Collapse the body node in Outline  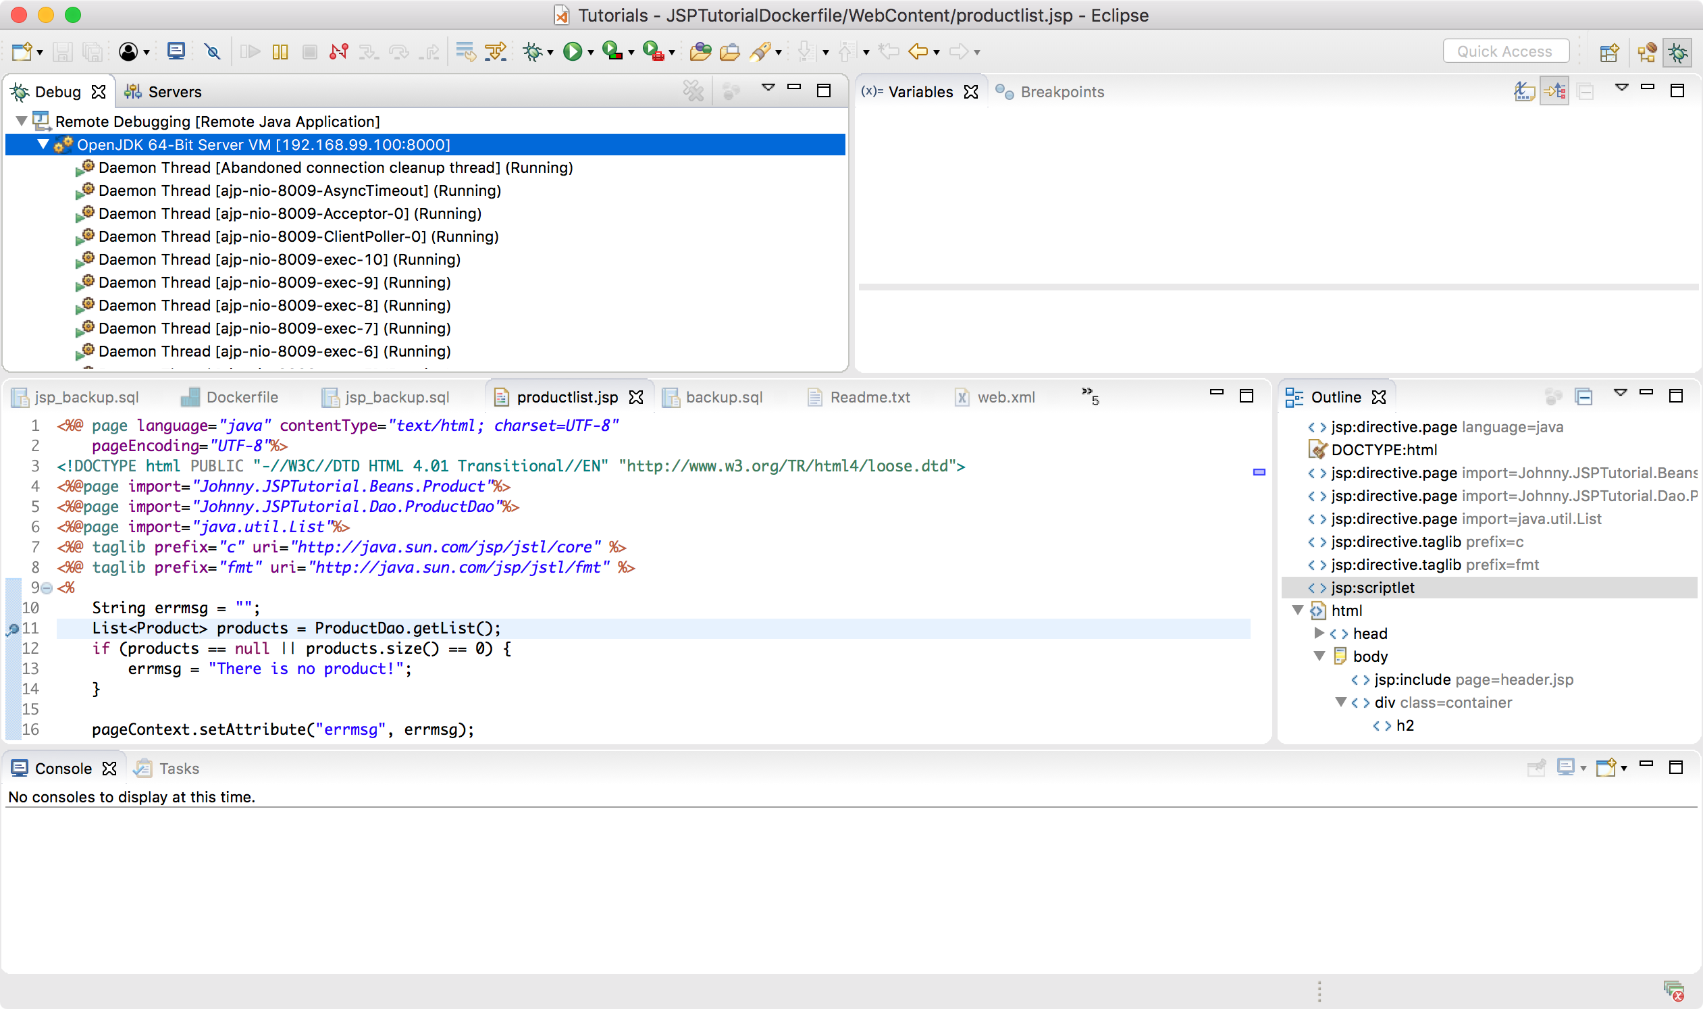coord(1319,656)
